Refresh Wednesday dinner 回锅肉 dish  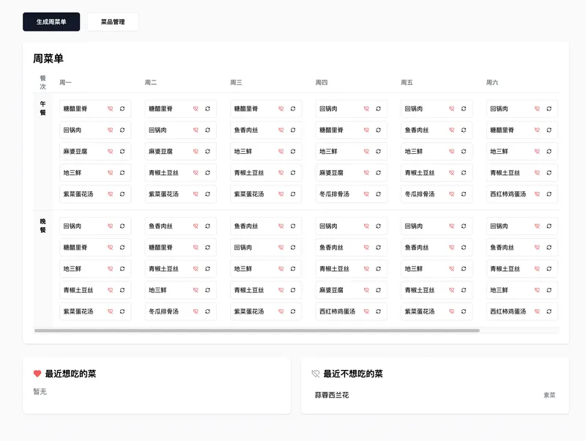pos(293,248)
